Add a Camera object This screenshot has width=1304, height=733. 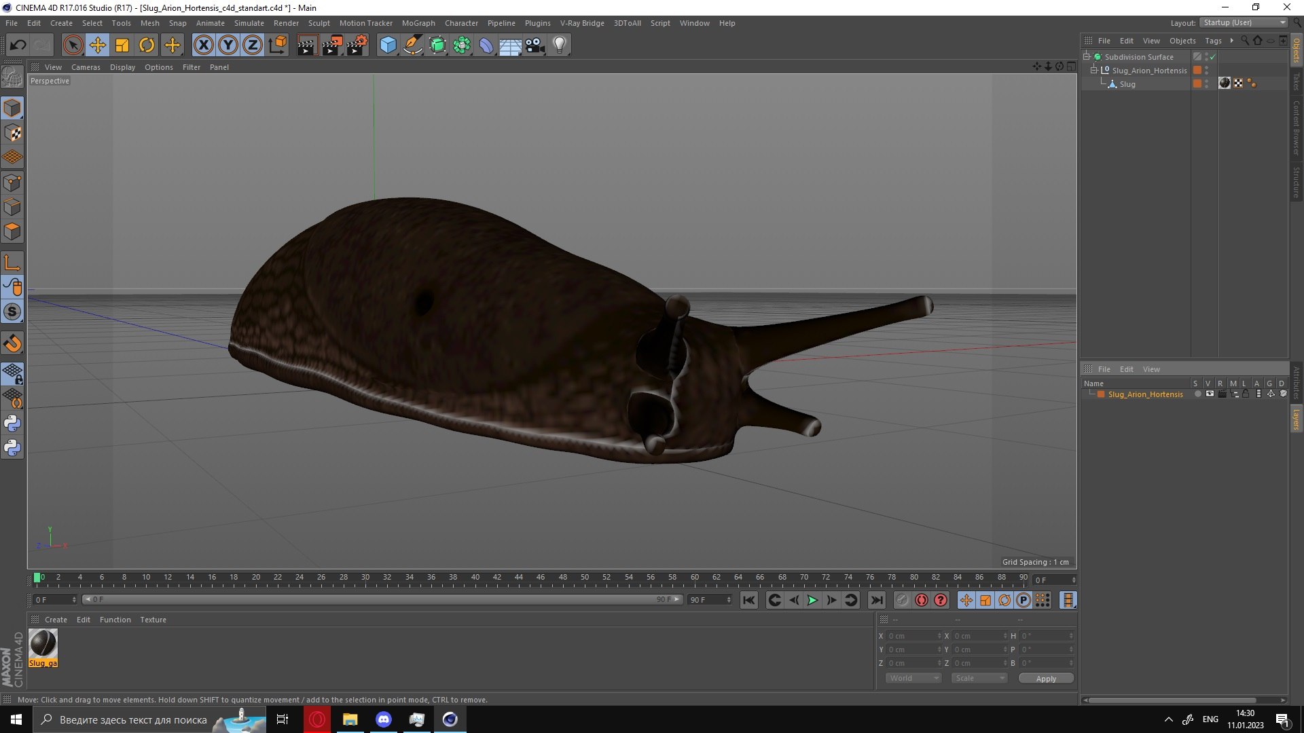pyautogui.click(x=535, y=45)
